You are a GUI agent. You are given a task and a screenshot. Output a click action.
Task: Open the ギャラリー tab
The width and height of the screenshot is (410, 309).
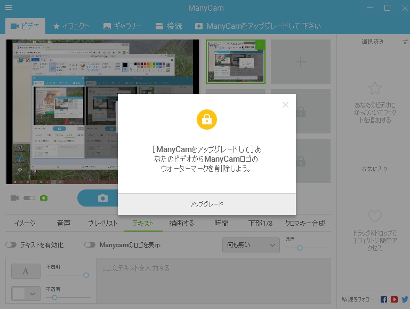point(123,26)
